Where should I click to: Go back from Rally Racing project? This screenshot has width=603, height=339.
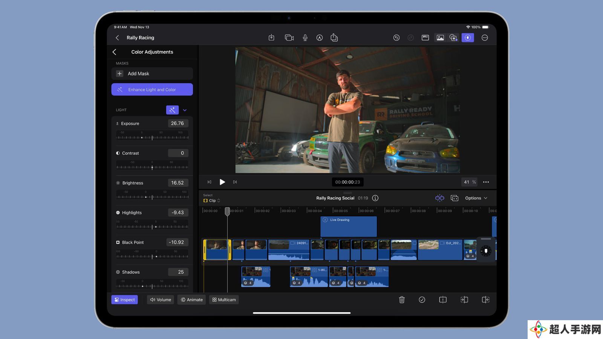click(x=117, y=38)
